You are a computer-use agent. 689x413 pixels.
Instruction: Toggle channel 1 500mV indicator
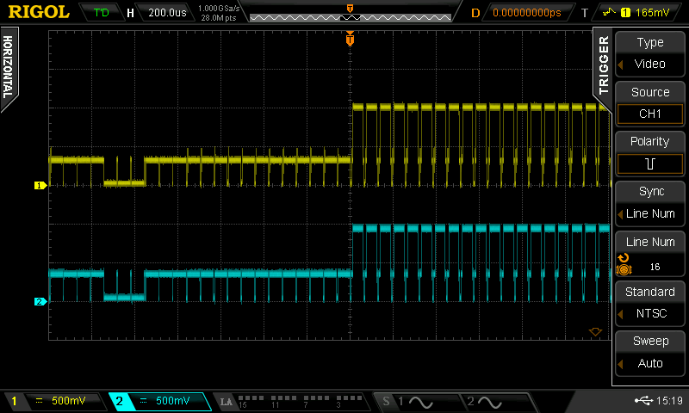point(53,401)
